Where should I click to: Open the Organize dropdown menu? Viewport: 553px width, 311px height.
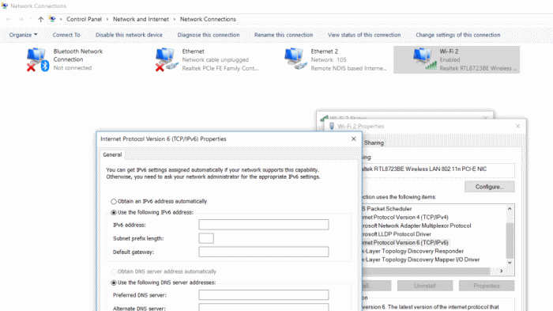click(23, 35)
